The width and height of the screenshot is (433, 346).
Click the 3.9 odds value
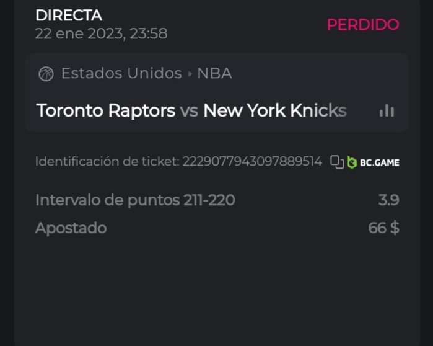tap(388, 200)
